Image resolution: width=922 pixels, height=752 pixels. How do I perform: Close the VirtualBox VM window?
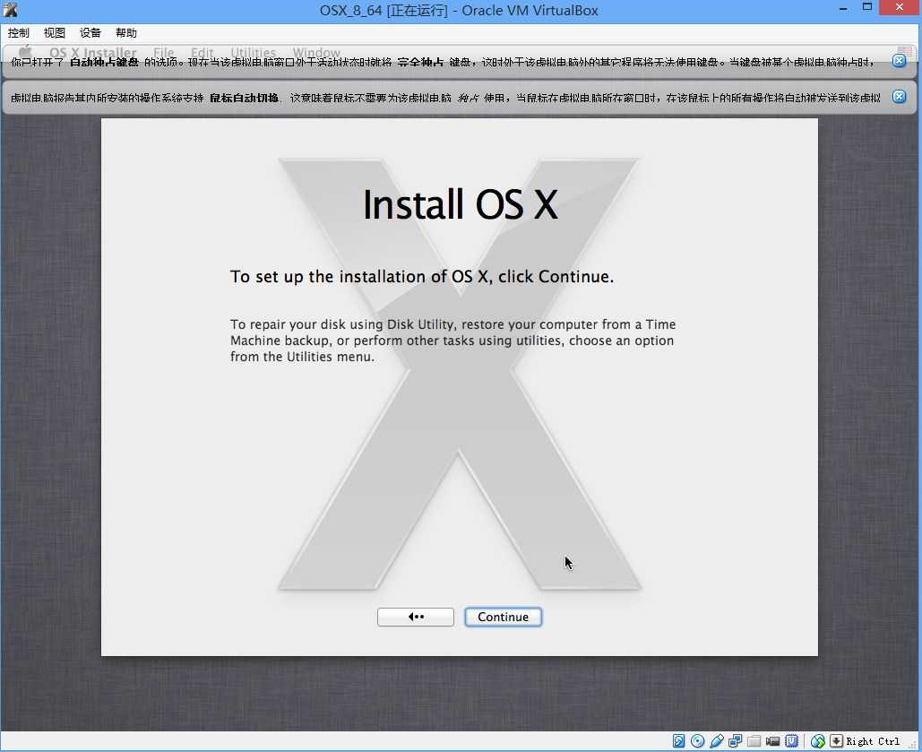pos(900,8)
